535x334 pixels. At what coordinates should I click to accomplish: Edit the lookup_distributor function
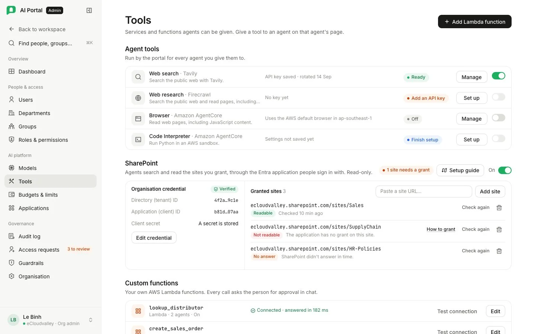496,311
